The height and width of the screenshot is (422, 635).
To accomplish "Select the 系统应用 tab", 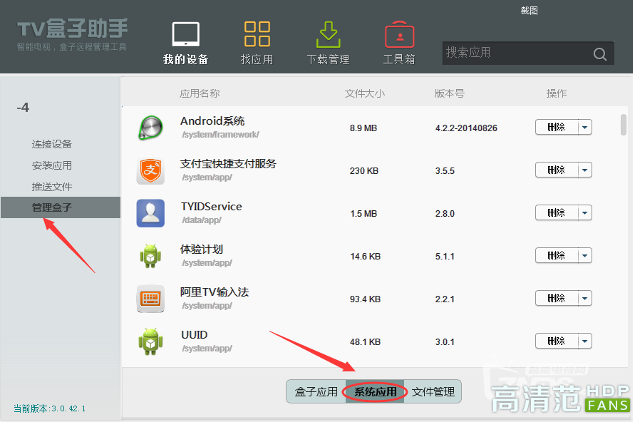I will pos(375,392).
